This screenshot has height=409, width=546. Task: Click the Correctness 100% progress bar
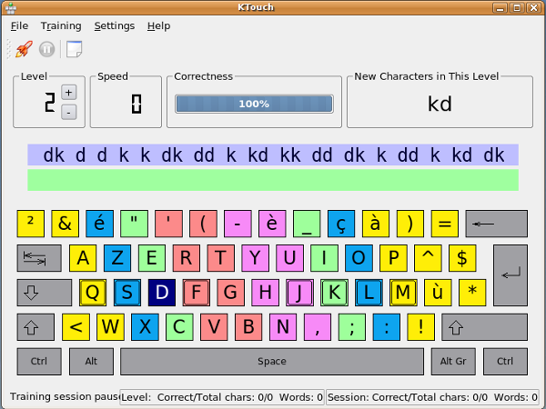click(254, 104)
